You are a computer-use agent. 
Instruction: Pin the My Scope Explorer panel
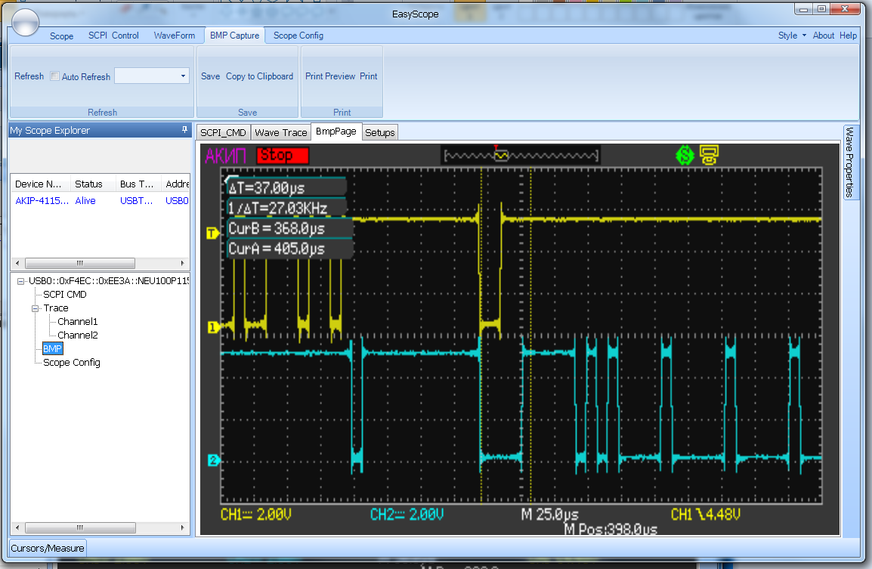click(x=184, y=130)
